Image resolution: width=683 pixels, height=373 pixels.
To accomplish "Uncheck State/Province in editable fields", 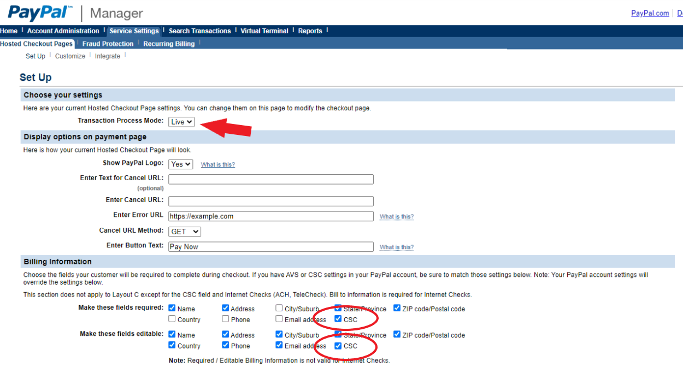I will pos(338,334).
